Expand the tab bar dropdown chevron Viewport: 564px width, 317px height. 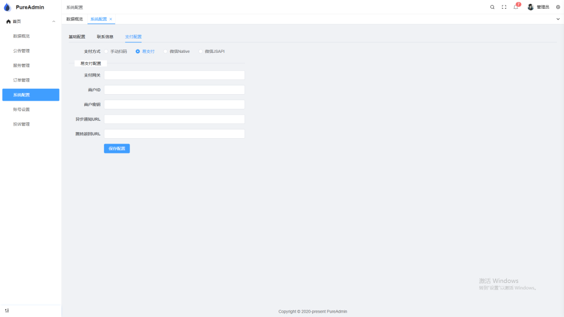(558, 19)
